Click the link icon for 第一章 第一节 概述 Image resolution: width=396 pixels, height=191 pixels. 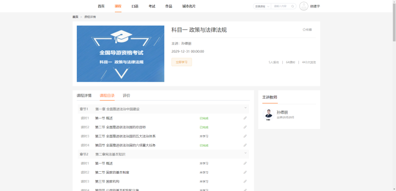click(245, 118)
